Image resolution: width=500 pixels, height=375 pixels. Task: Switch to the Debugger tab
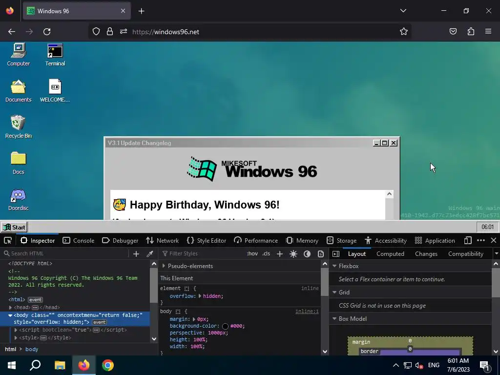tap(120, 240)
